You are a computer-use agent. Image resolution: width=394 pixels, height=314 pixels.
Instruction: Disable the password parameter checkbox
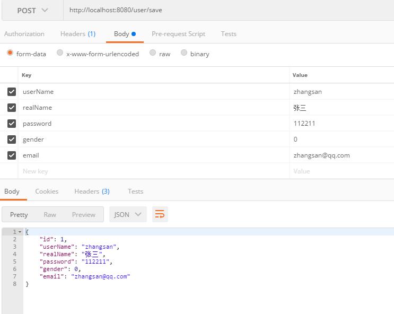[12, 124]
